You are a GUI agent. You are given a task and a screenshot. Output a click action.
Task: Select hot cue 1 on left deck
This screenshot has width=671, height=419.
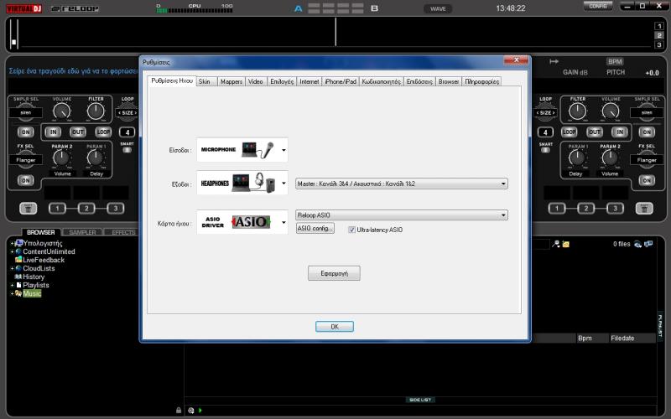pos(57,208)
